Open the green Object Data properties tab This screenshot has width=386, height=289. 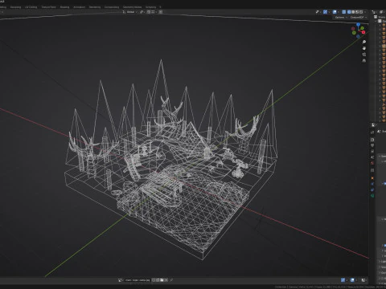click(x=372, y=196)
